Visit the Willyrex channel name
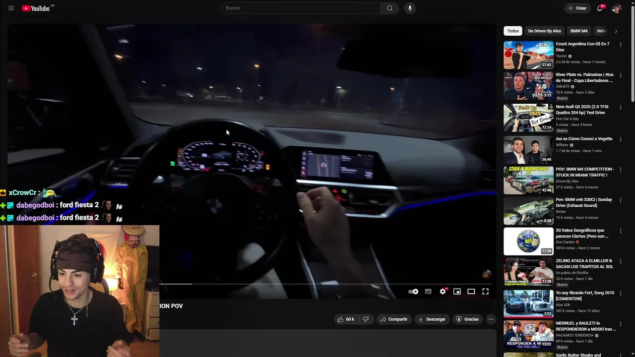 563,145
